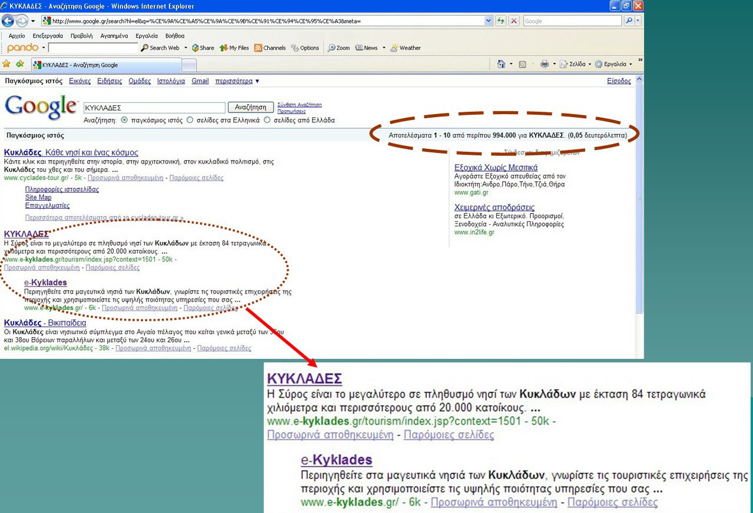Viewport: 753px width, 513px height.
Task: Click the RSS feeds icon in command bar
Action: click(x=522, y=64)
